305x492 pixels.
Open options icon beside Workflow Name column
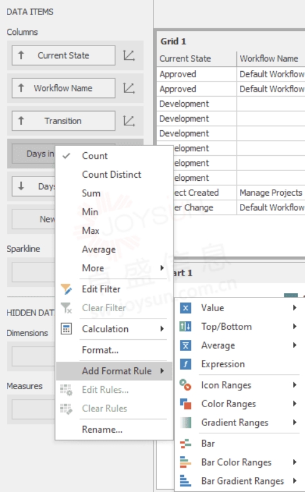coord(129,88)
